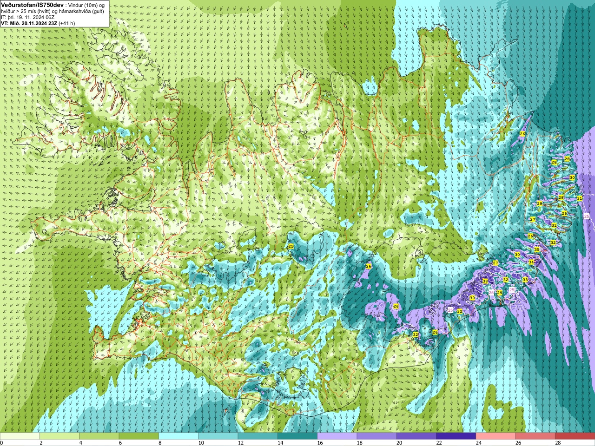Click the yellow 33 gust marker

pos(525,280)
